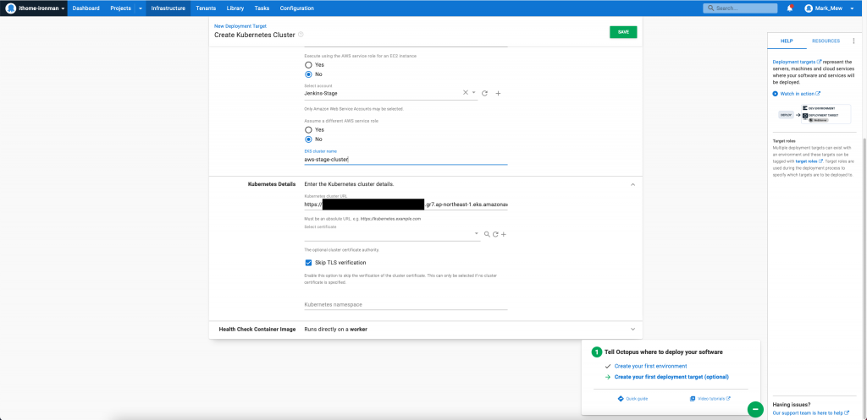The image size is (867, 420).
Task: Expand the Health Check Container Image section
Action: (633, 329)
